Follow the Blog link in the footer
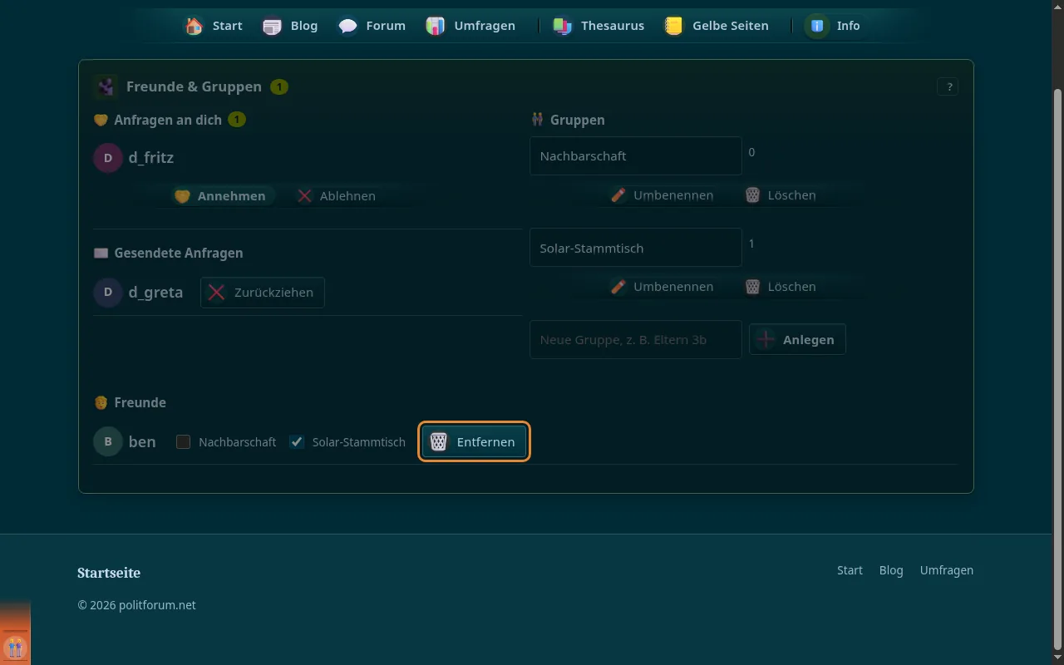The image size is (1064, 665). [x=891, y=570]
